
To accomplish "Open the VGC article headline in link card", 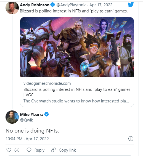I will pos(77,92).
